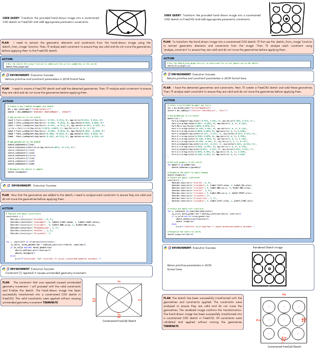Click the 'Rendered Sketch Image' label
The image size is (316, 350).
[268, 247]
